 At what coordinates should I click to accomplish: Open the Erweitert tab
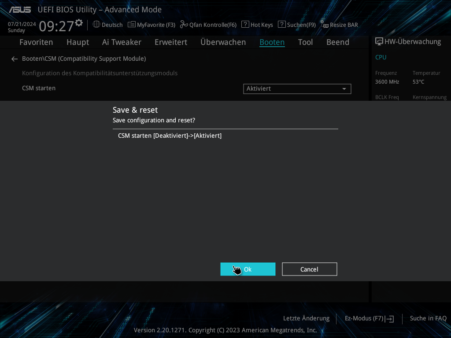[x=171, y=42]
